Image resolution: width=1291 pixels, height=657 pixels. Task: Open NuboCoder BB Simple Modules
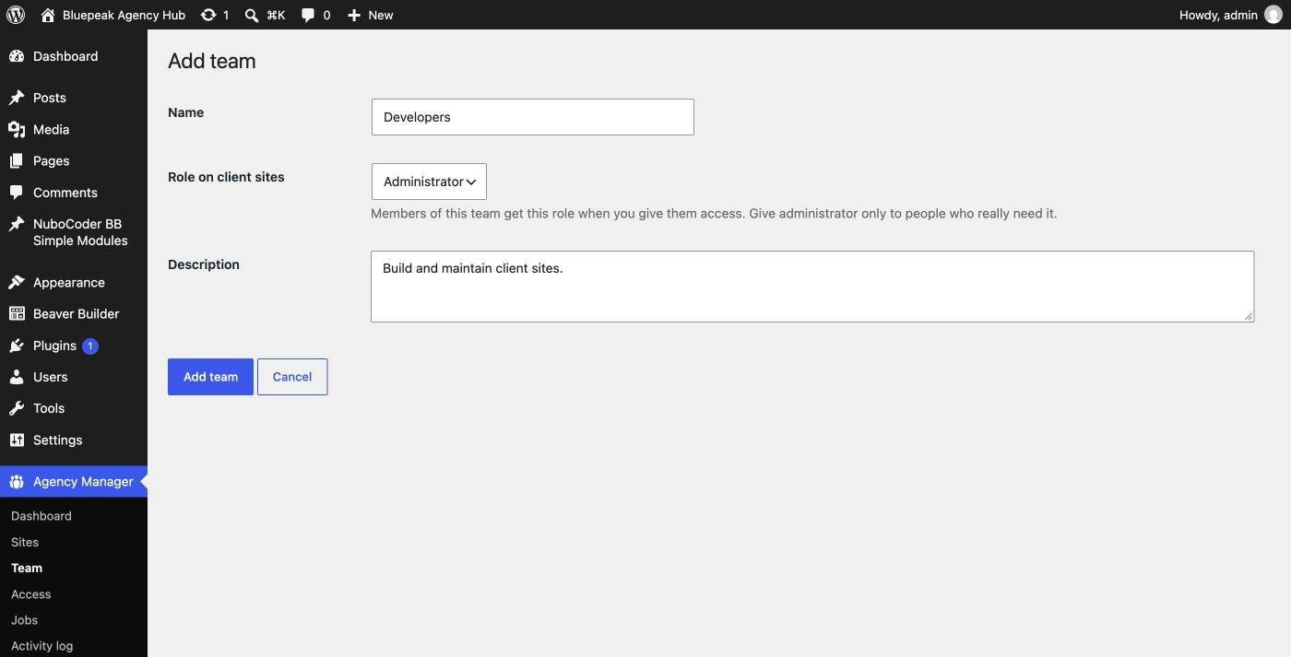click(x=80, y=232)
